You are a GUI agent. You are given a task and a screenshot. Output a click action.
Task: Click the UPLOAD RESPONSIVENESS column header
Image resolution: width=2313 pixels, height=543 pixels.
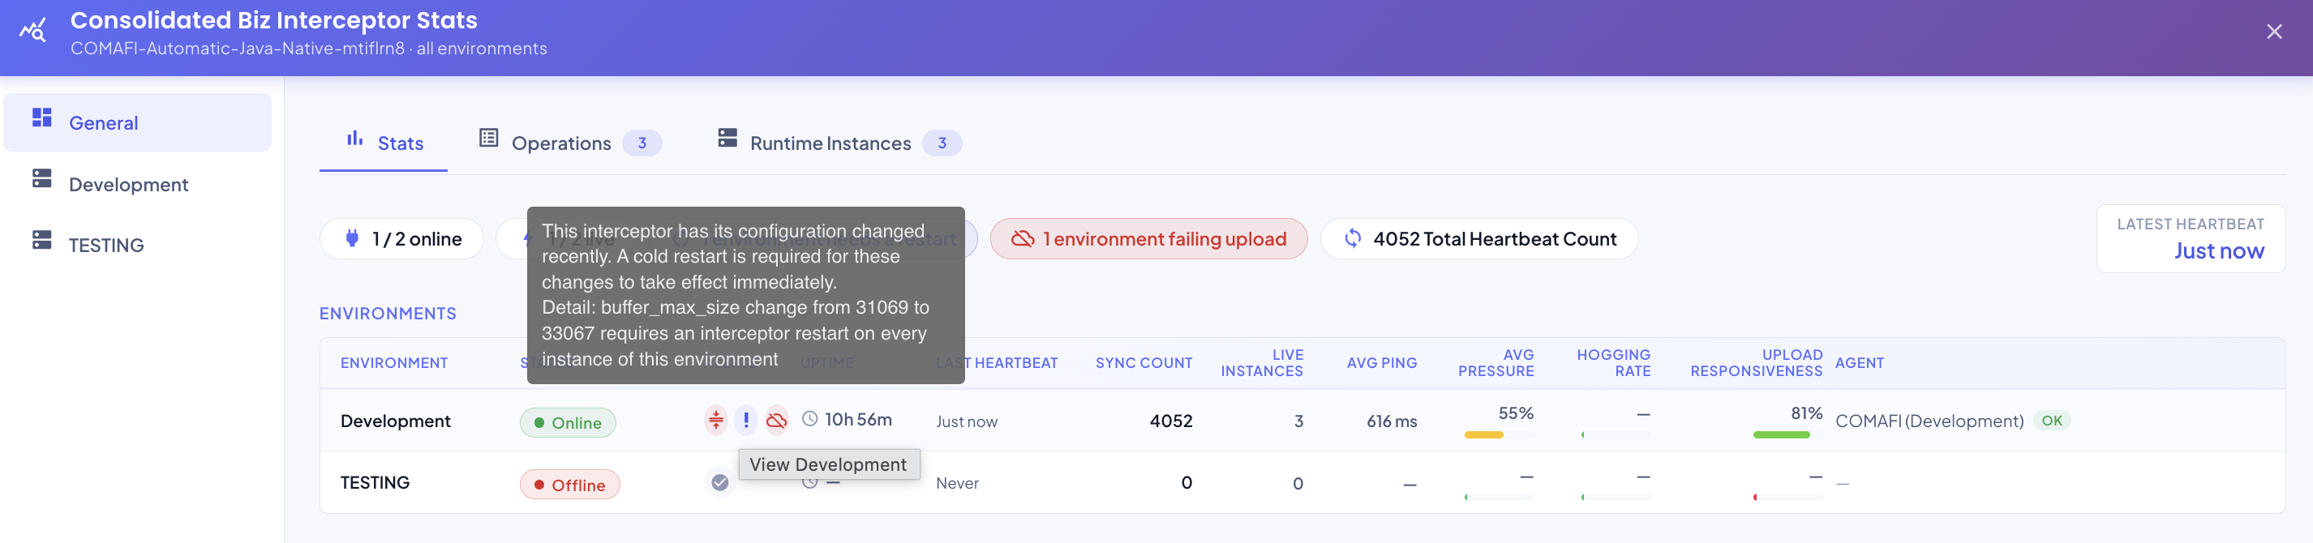coord(1757,362)
